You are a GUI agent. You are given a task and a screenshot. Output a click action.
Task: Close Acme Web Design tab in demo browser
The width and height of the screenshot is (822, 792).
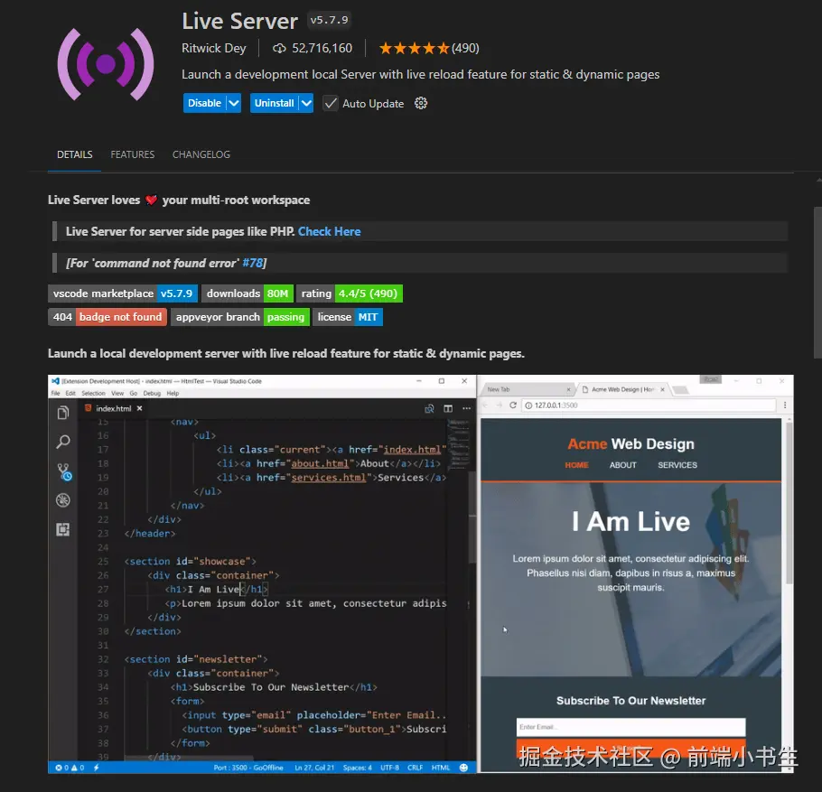663,389
